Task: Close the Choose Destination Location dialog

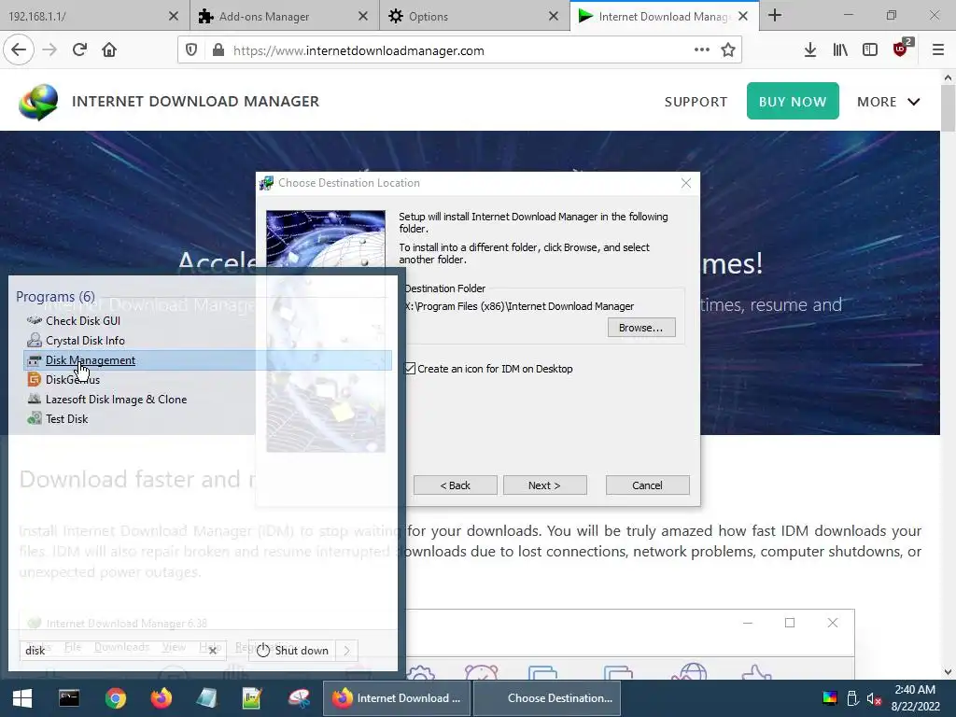Action: (x=686, y=183)
